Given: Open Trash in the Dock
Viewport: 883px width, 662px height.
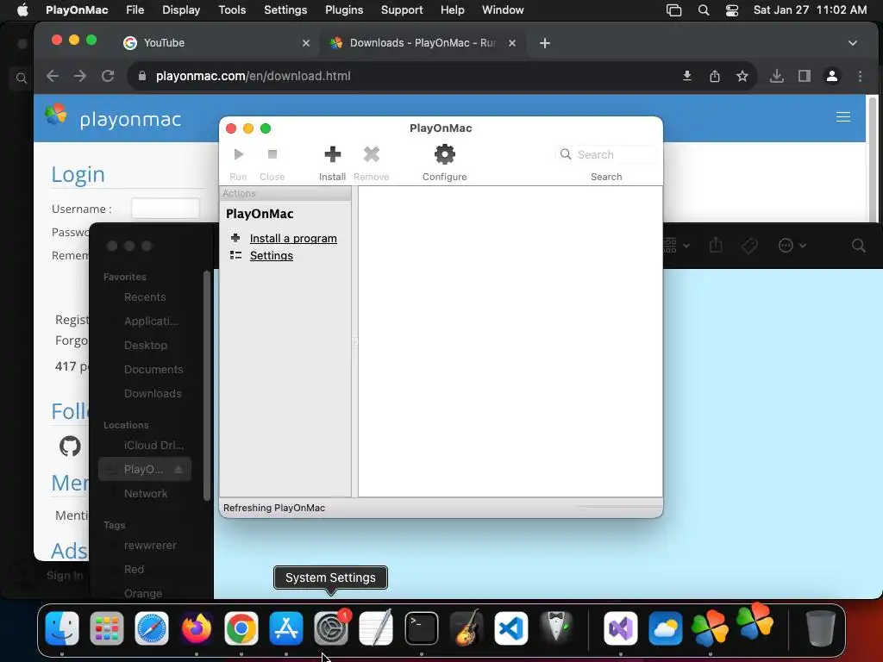Looking at the screenshot, I should [820, 628].
